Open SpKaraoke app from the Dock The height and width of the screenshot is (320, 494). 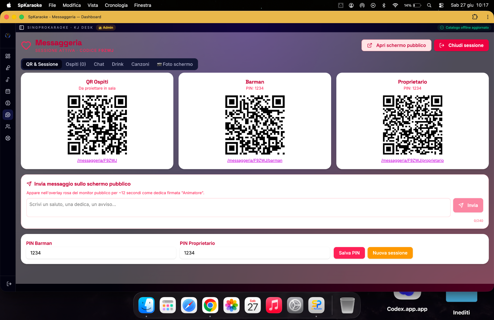click(x=316, y=305)
